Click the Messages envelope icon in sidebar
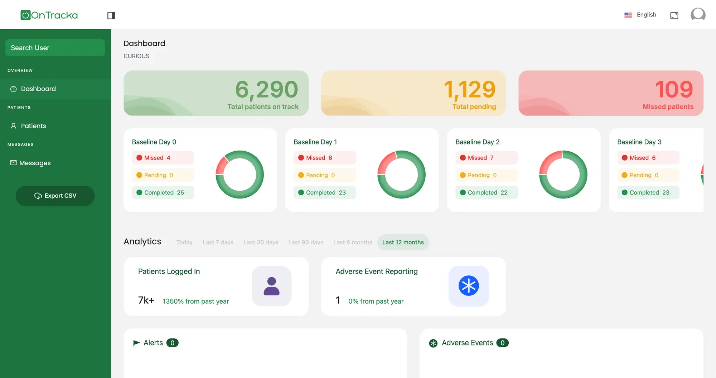 [14, 163]
